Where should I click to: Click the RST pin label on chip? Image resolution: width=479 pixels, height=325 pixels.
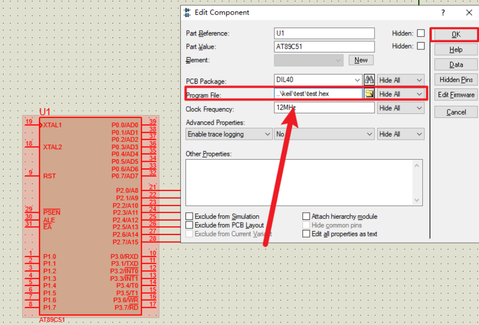49,176
